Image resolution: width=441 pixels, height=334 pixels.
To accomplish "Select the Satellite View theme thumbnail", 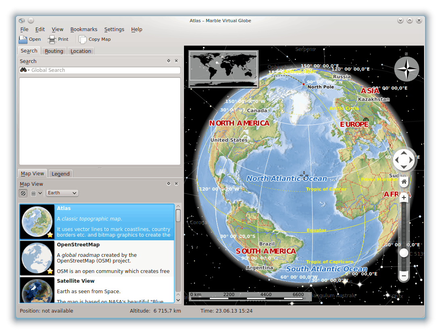I will tap(37, 290).
